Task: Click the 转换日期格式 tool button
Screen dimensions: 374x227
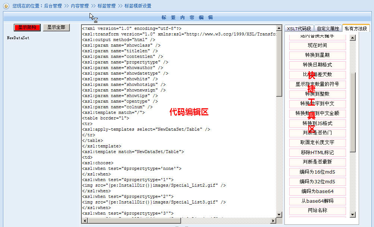Action: 317,65
